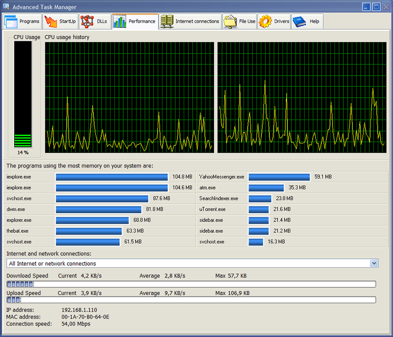This screenshot has height=337, width=393.
Task: Click the Help book icon
Action: [x=300, y=22]
